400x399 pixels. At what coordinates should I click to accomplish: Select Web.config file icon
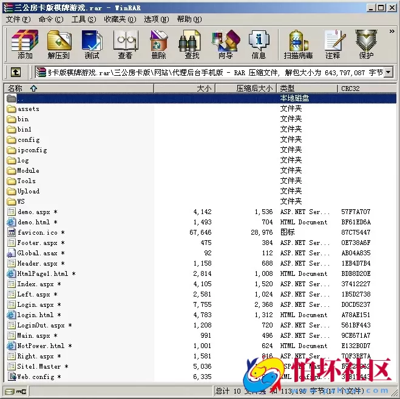(x=12, y=377)
